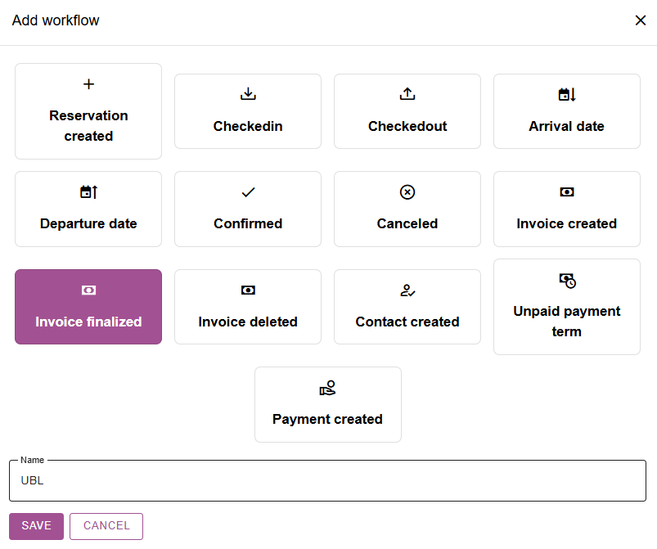This screenshot has height=549, width=657.
Task: Click the Checkedin download arrow icon
Action: pos(248,94)
